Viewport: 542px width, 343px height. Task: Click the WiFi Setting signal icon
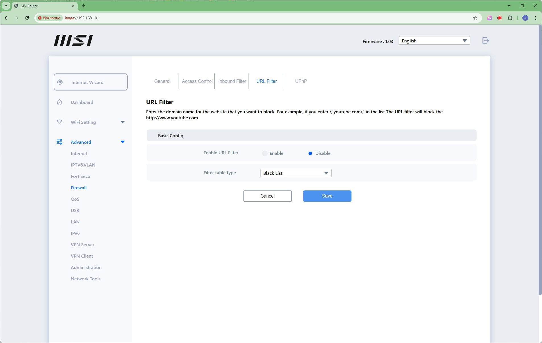pos(59,122)
